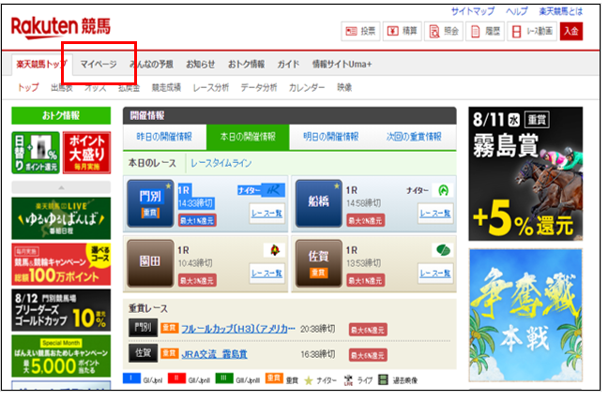Open 競走成績 in the sub-navigation
Screen dimensions: 609x401
coord(168,88)
